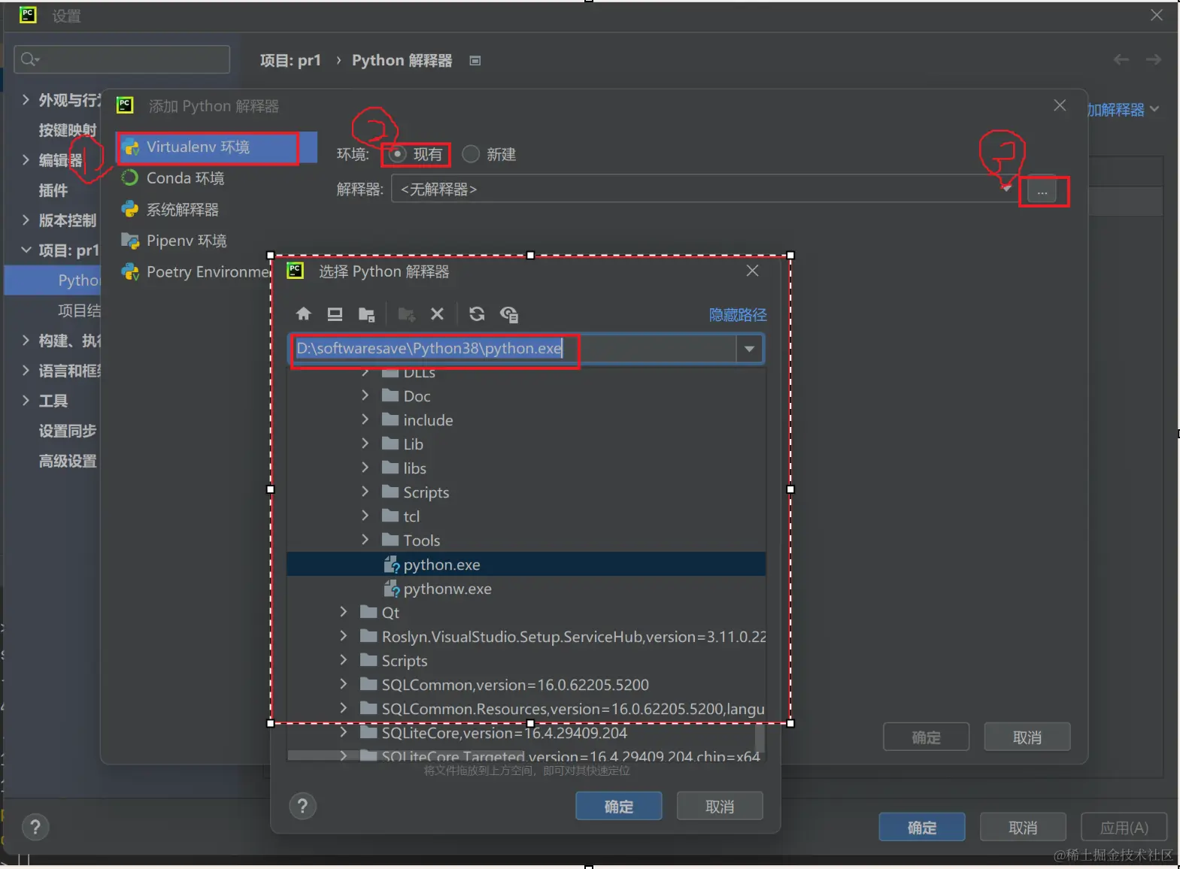1180x869 pixels.
Task: Edit the python.exe path field
Action: [514, 349]
